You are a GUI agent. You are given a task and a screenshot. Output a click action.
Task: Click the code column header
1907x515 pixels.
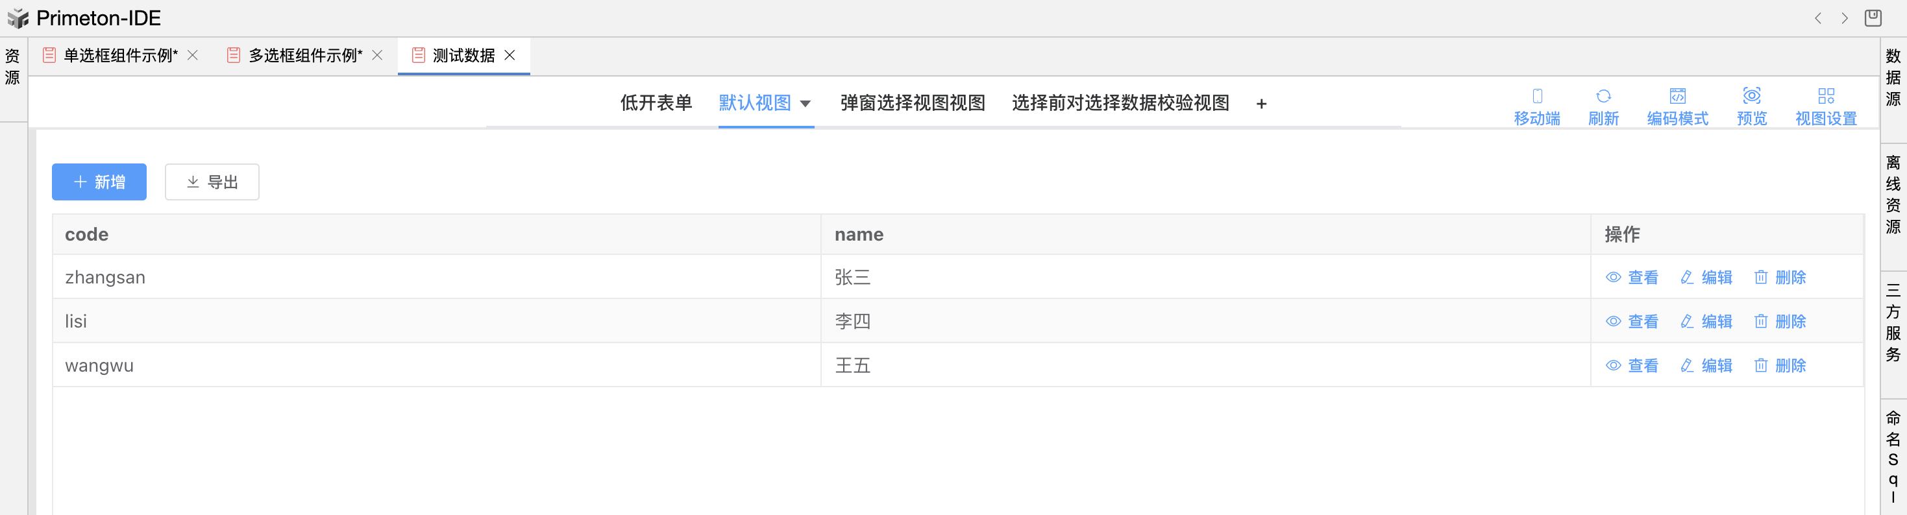click(x=86, y=235)
